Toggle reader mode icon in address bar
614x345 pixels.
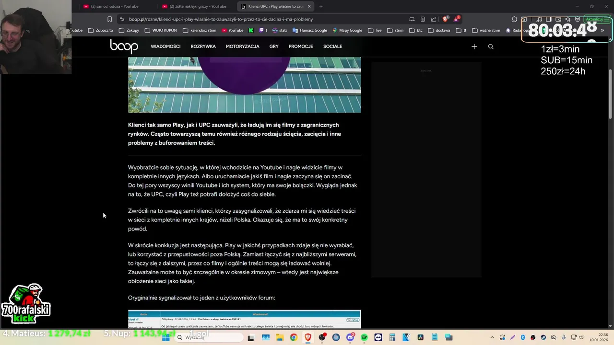point(423,19)
